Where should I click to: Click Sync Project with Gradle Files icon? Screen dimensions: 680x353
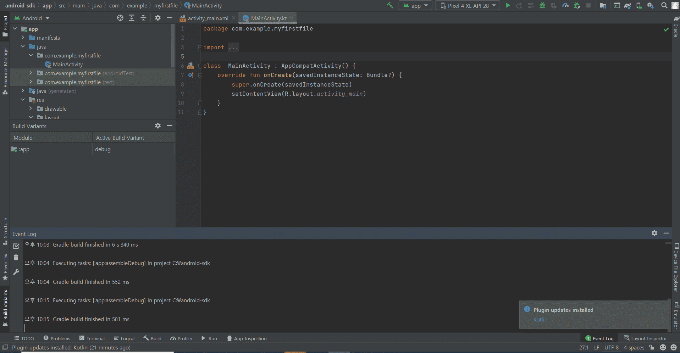point(628,6)
